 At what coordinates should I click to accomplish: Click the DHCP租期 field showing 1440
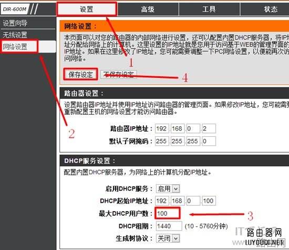pos(169,226)
